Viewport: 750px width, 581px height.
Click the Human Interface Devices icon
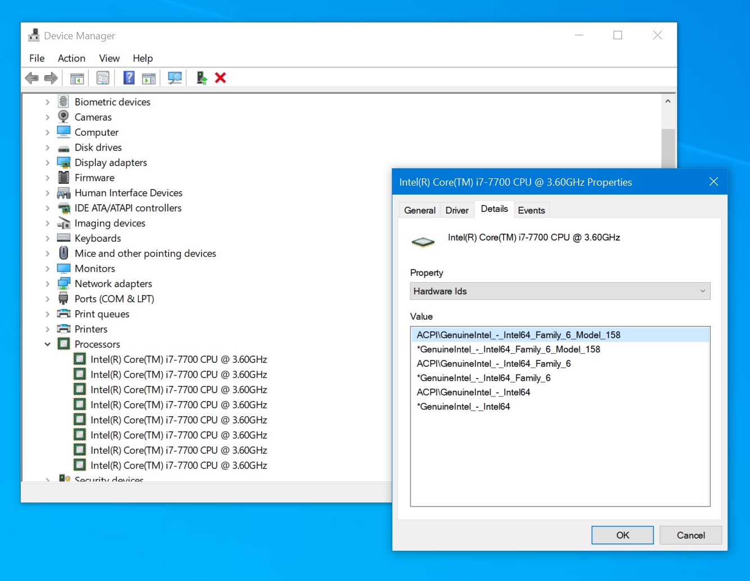63,193
